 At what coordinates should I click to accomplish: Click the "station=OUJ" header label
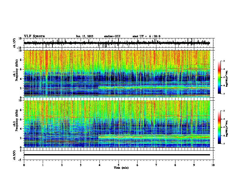[112, 36]
